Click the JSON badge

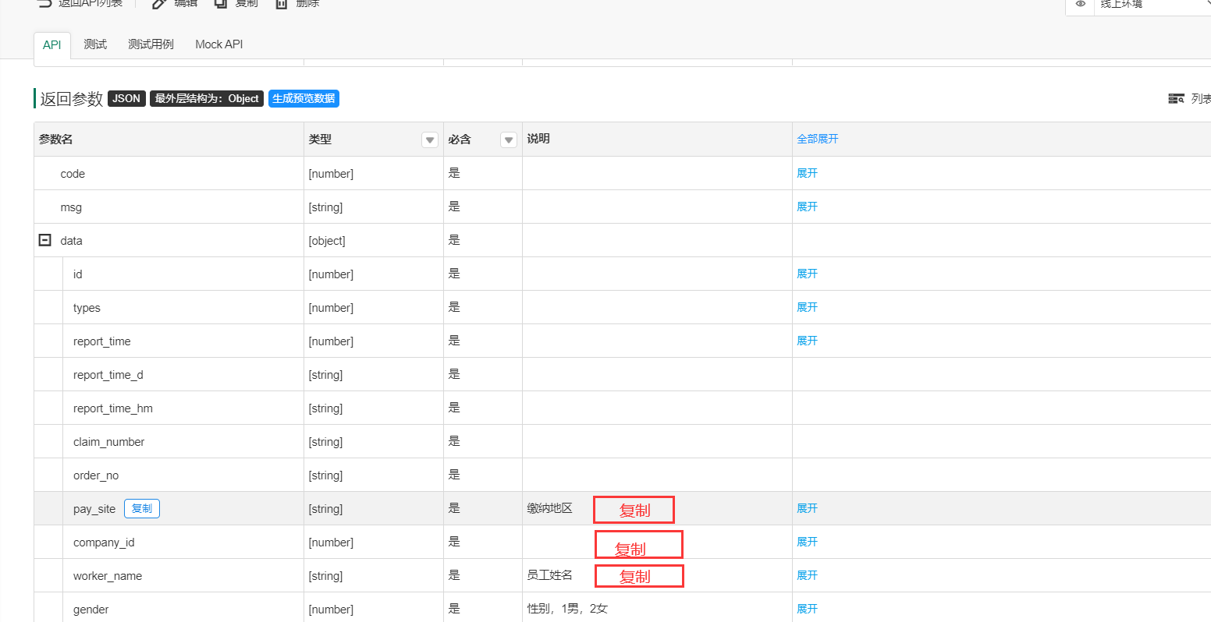126,98
